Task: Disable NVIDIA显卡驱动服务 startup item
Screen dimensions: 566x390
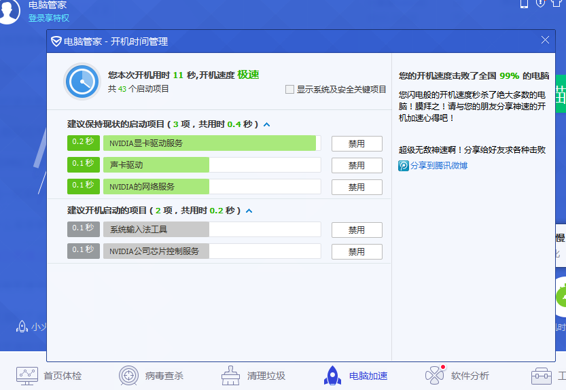Action: click(x=357, y=144)
